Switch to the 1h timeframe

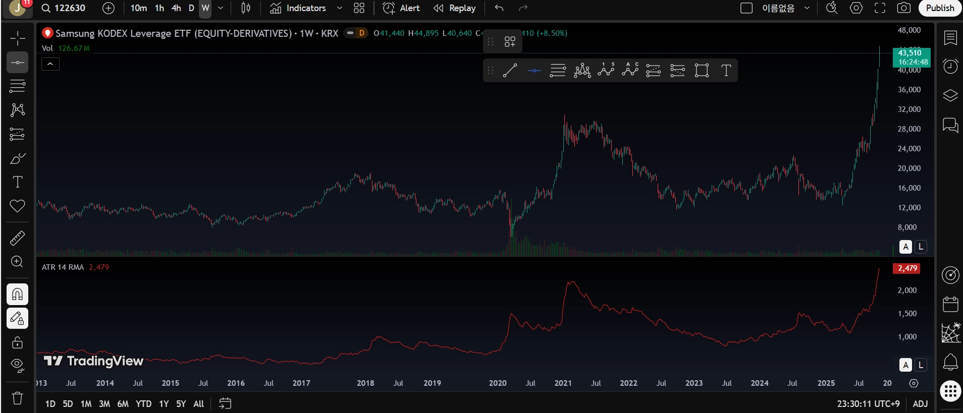159,8
